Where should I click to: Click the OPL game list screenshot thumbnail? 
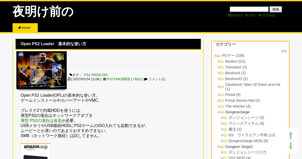42,70
